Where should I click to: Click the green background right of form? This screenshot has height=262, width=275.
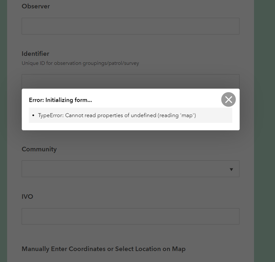point(264,146)
